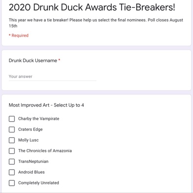Screen dimensions: 193x193
Task: Click the poll description paragraph about tie breaker
Action: pyautogui.click(x=96, y=23)
